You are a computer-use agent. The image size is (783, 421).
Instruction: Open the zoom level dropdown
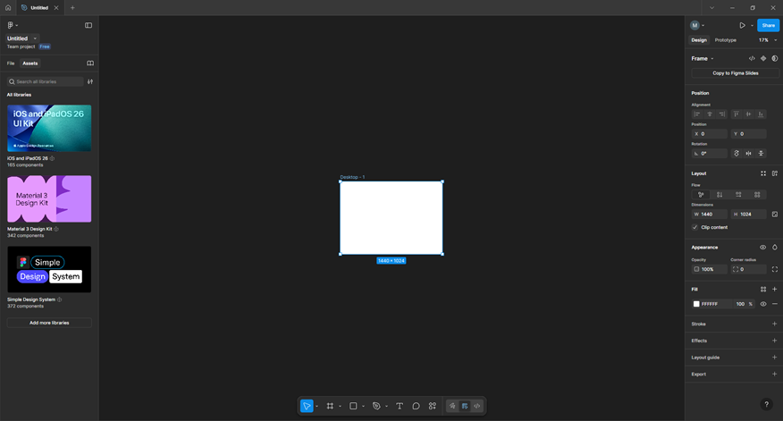(x=767, y=40)
